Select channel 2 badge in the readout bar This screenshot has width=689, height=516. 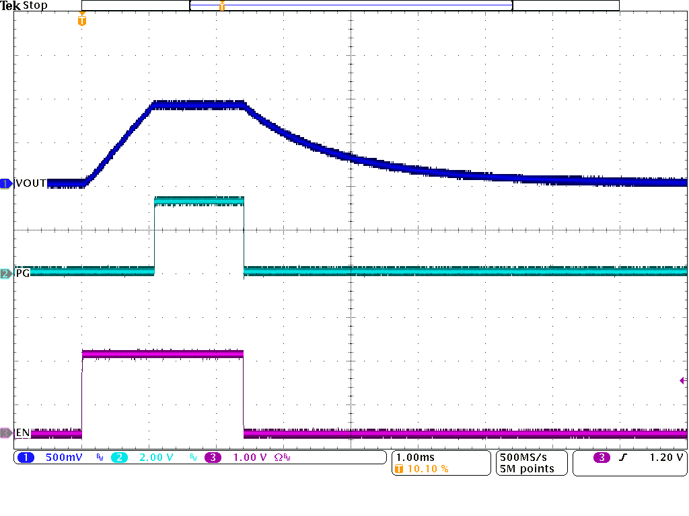(x=118, y=458)
